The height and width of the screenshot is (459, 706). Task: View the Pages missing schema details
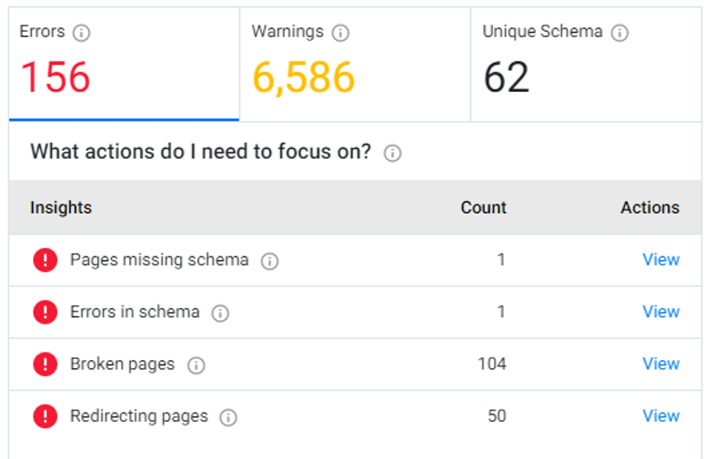pyautogui.click(x=661, y=260)
